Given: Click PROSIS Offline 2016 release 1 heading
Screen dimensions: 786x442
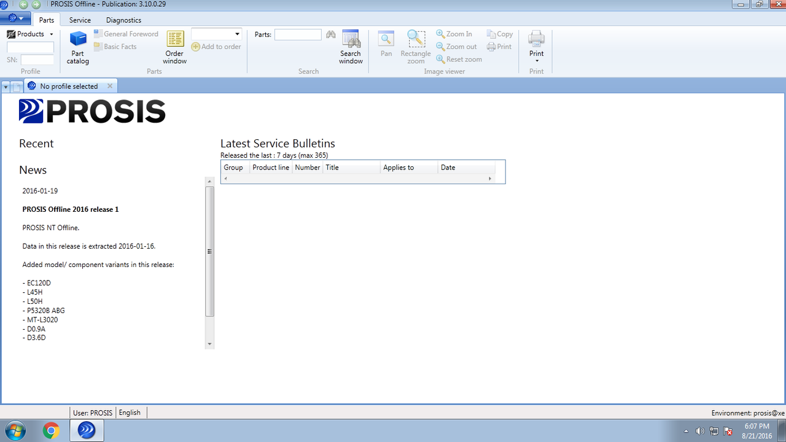Looking at the screenshot, I should click(x=71, y=209).
